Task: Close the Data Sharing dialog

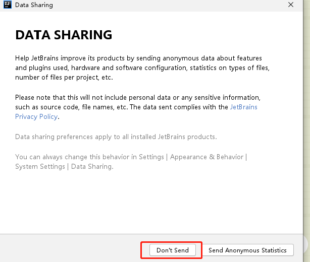Action: pyautogui.click(x=291, y=5)
